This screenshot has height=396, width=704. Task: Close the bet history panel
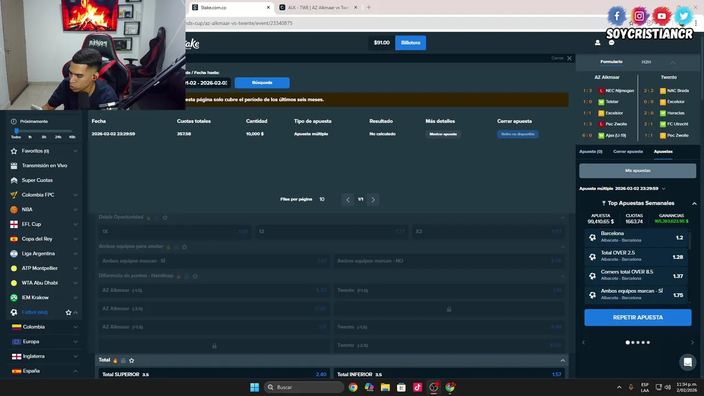(569, 58)
